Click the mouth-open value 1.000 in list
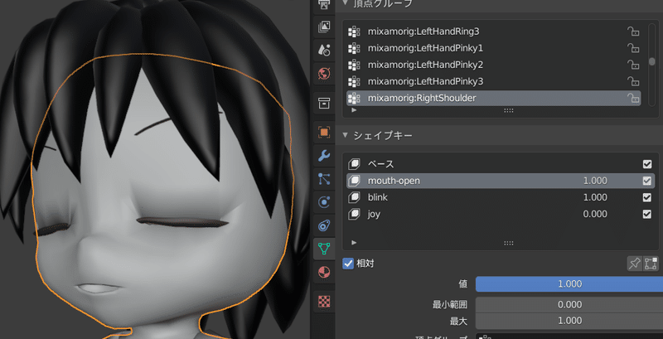663x339 pixels. (x=595, y=181)
